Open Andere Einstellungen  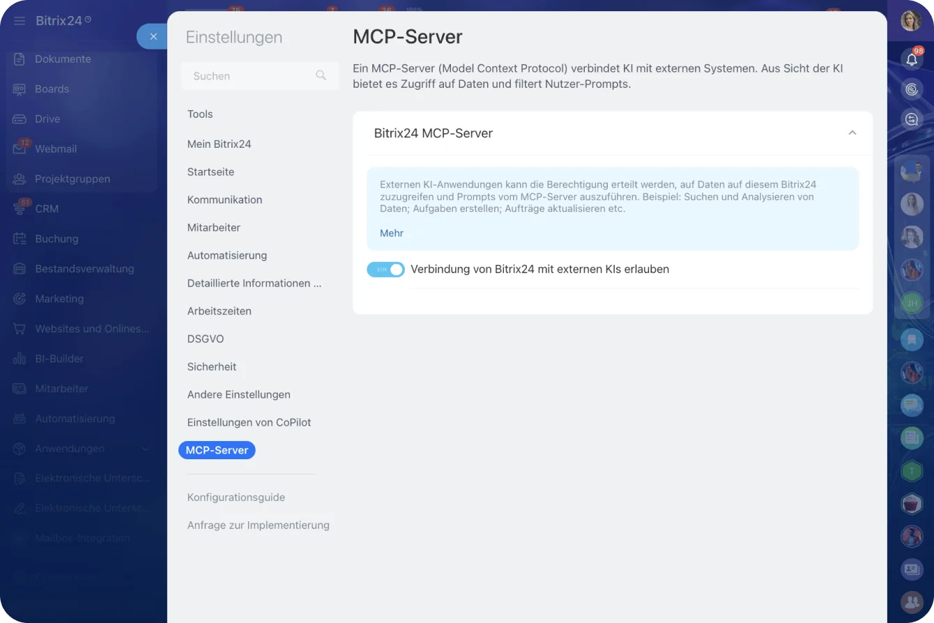pyautogui.click(x=239, y=395)
